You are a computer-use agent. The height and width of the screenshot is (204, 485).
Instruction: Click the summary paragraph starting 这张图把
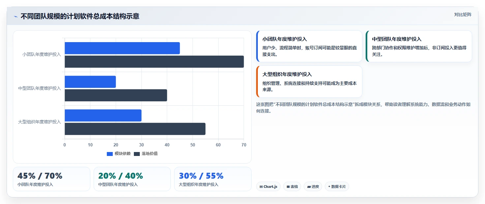coord(363,108)
